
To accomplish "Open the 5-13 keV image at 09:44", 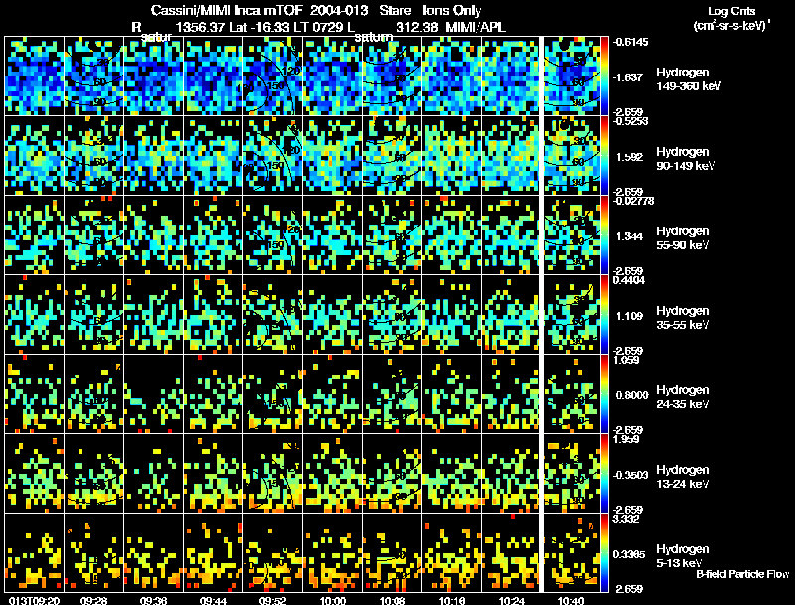I will coord(213,552).
